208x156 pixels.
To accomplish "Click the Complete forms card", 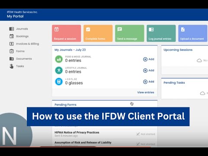I will 98,33.
